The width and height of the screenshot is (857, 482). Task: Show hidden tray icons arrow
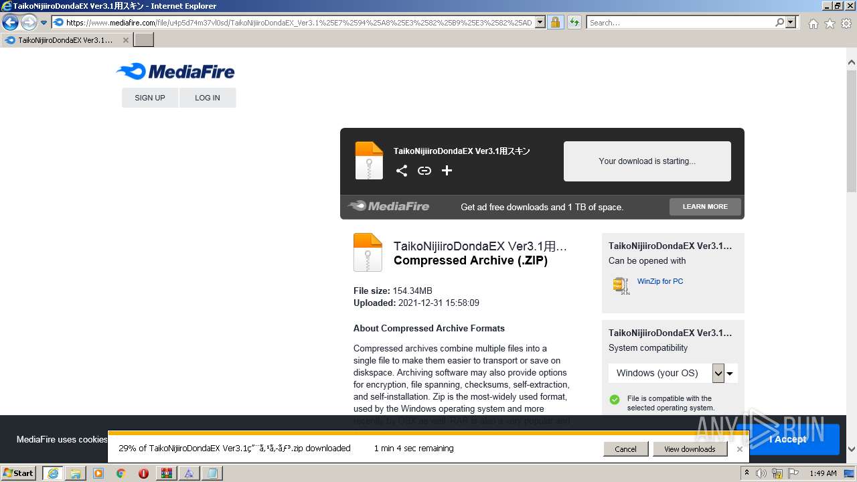(746, 473)
